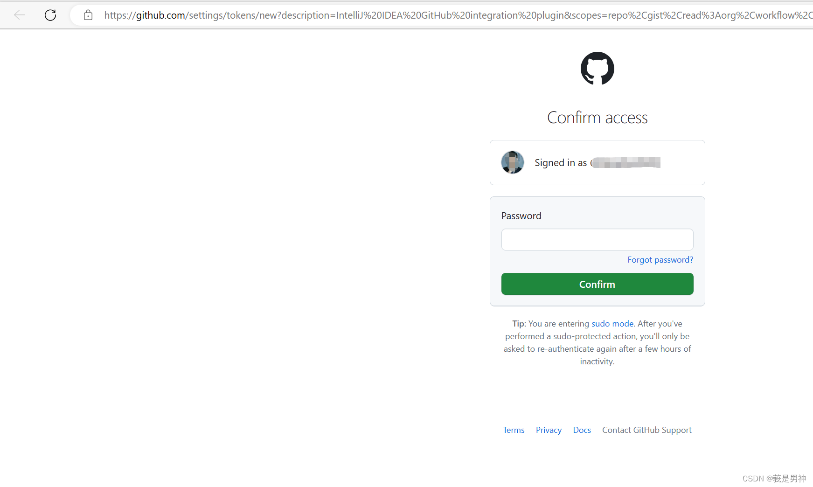Open the Forgot password? link
This screenshot has height=487, width=813.
click(x=660, y=260)
